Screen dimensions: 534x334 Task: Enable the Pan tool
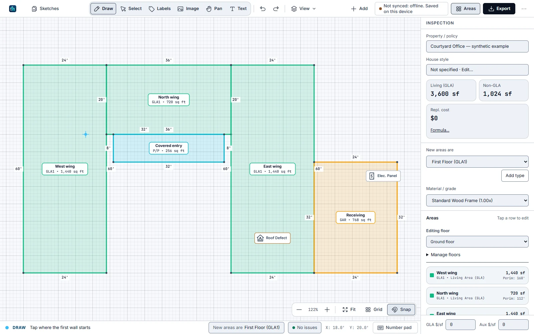pyautogui.click(x=214, y=9)
